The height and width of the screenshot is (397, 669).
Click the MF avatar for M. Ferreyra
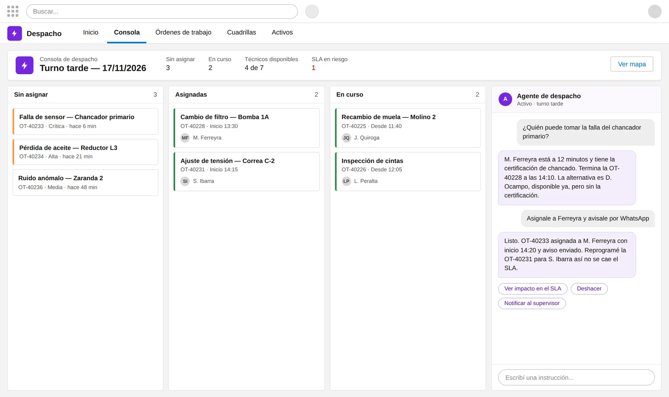[185, 138]
